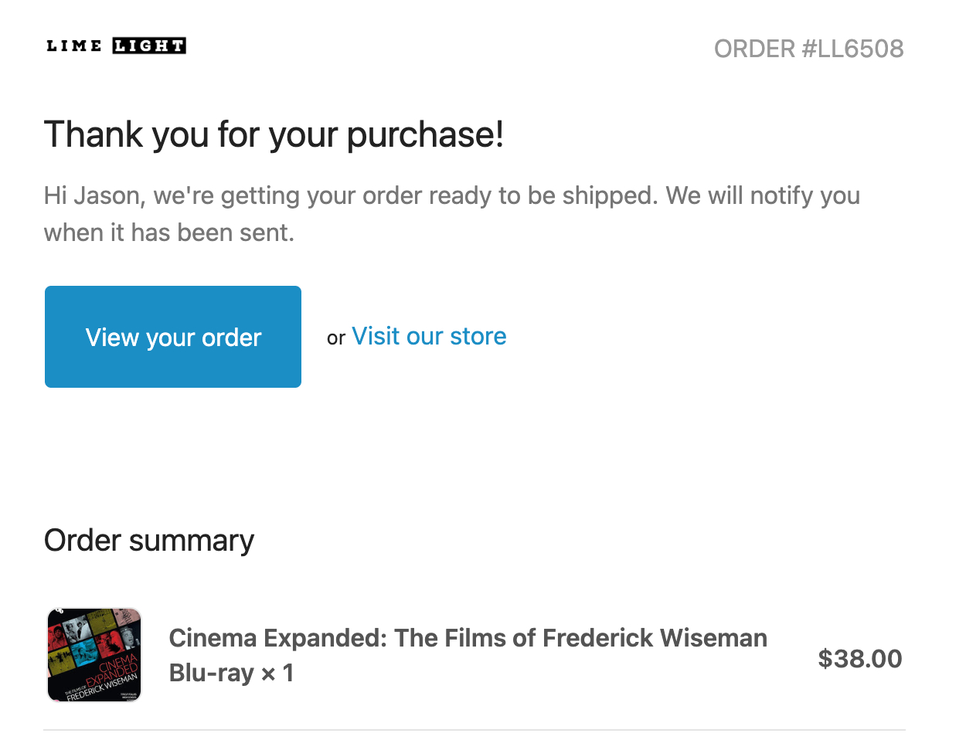Screen dimensions: 966x740
Task: Click the black LIGHT box in logo
Action: click(149, 46)
